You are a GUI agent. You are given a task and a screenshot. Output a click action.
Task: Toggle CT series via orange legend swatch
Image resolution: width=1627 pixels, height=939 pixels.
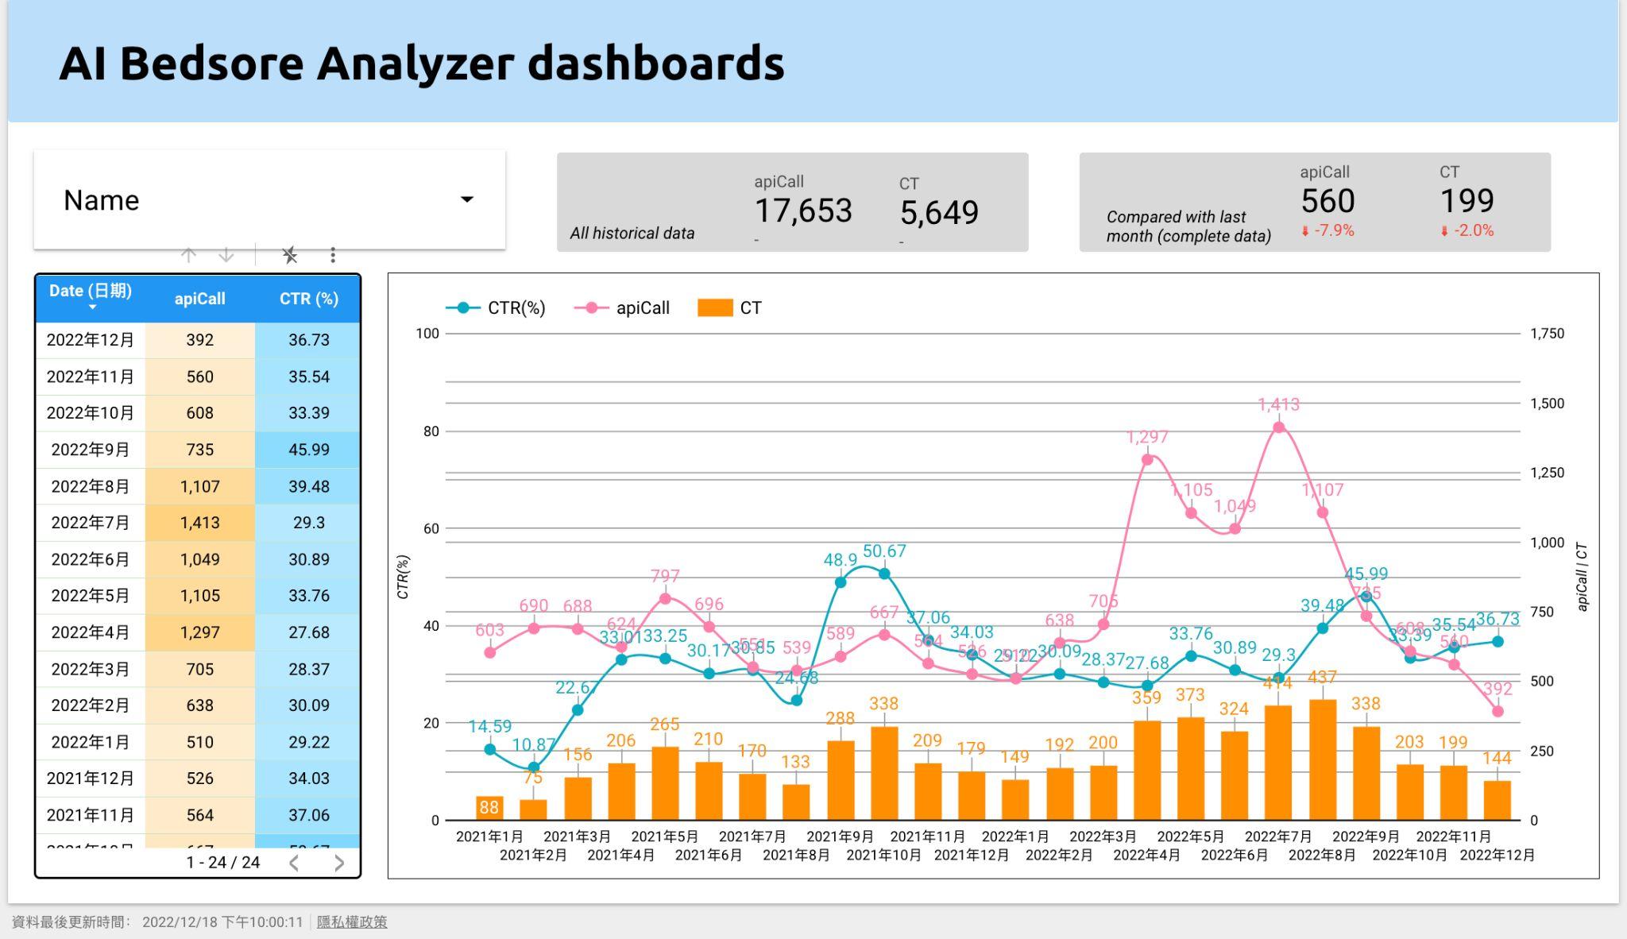(714, 308)
